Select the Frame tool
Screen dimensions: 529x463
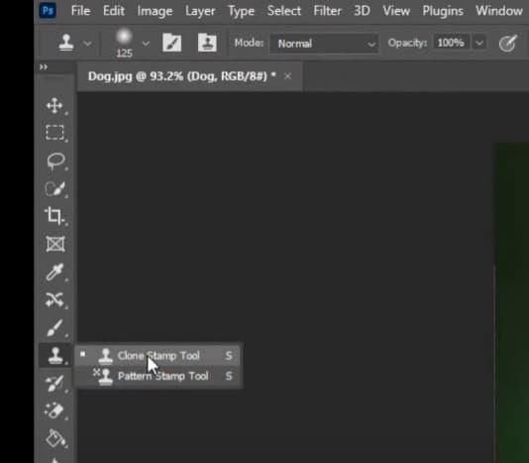tap(55, 244)
